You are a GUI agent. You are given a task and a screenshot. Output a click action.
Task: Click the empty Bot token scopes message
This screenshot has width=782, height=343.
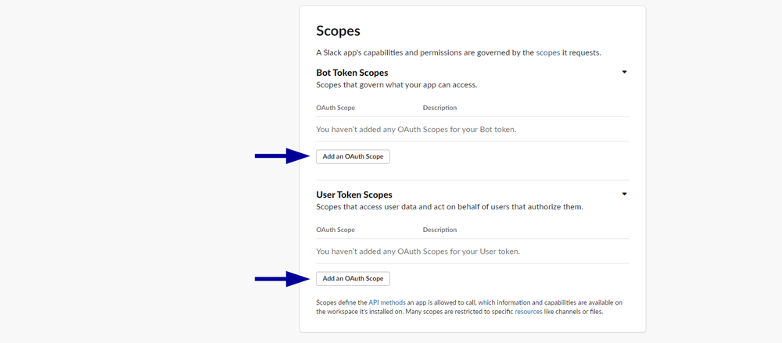pyautogui.click(x=416, y=129)
